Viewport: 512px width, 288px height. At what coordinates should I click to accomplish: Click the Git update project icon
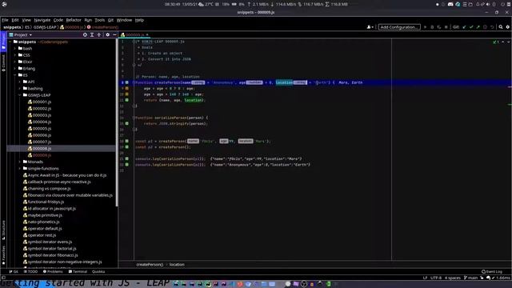pyautogui.click(x=464, y=27)
